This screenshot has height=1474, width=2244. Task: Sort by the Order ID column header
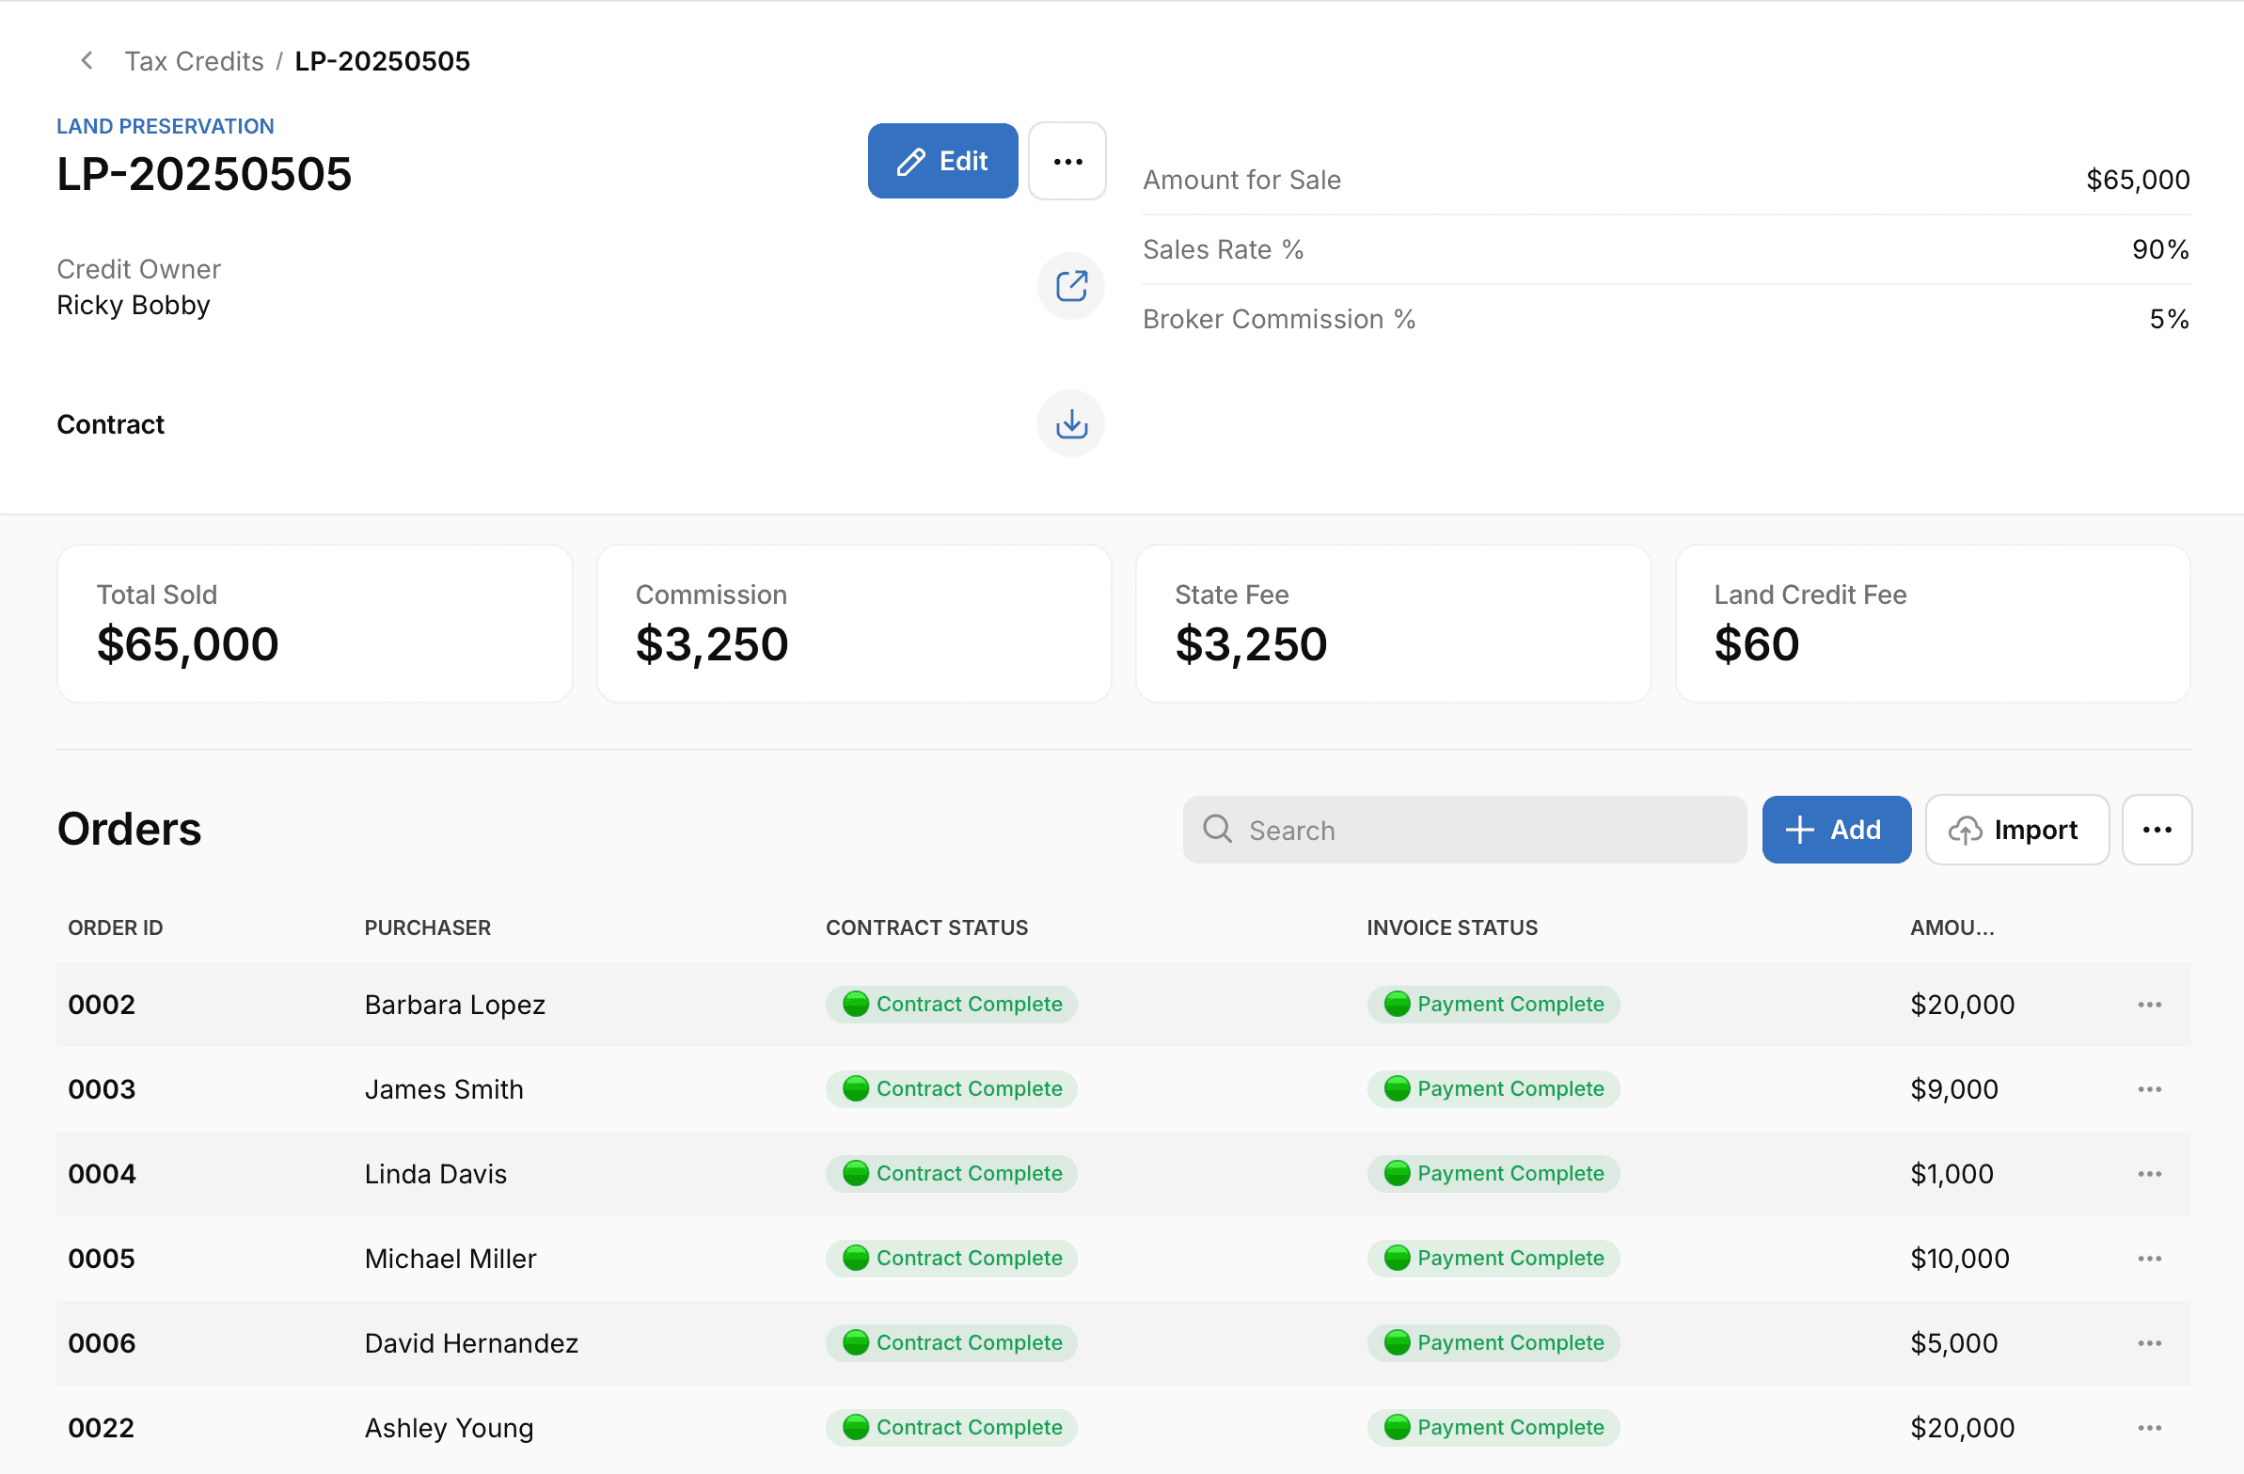tap(115, 928)
